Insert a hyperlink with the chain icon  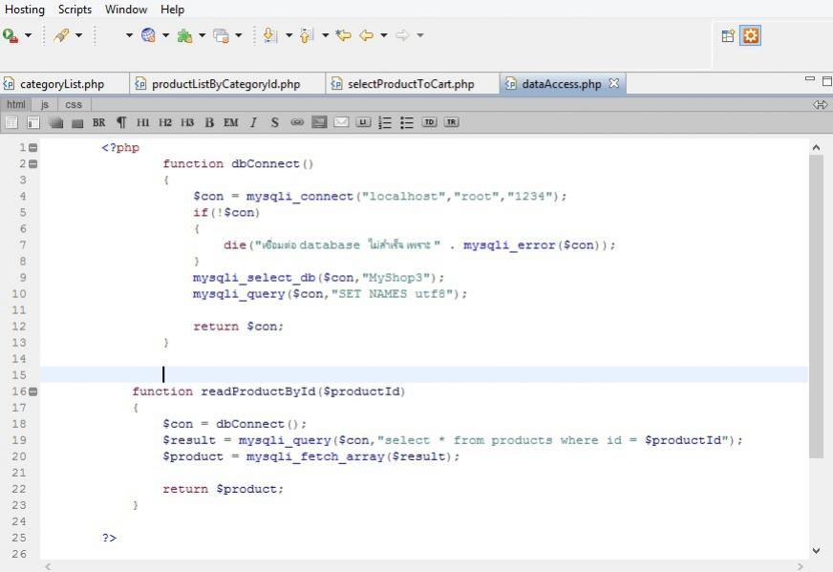[x=297, y=122]
